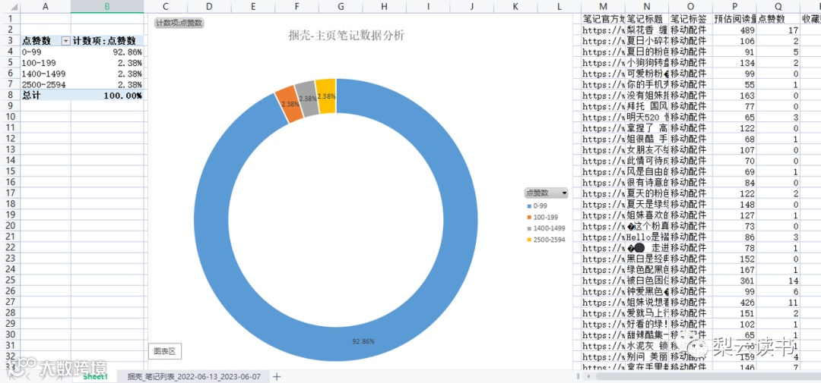Select the 总计 total row label
Viewport: 821px width, 383px height.
pos(46,96)
